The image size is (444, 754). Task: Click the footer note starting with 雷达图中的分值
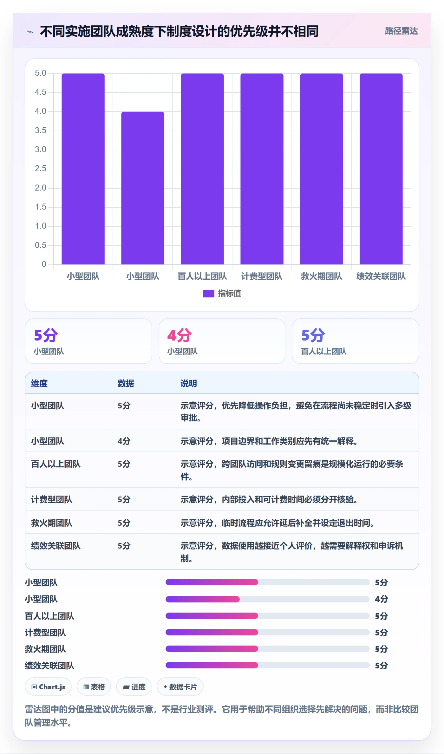click(222, 716)
